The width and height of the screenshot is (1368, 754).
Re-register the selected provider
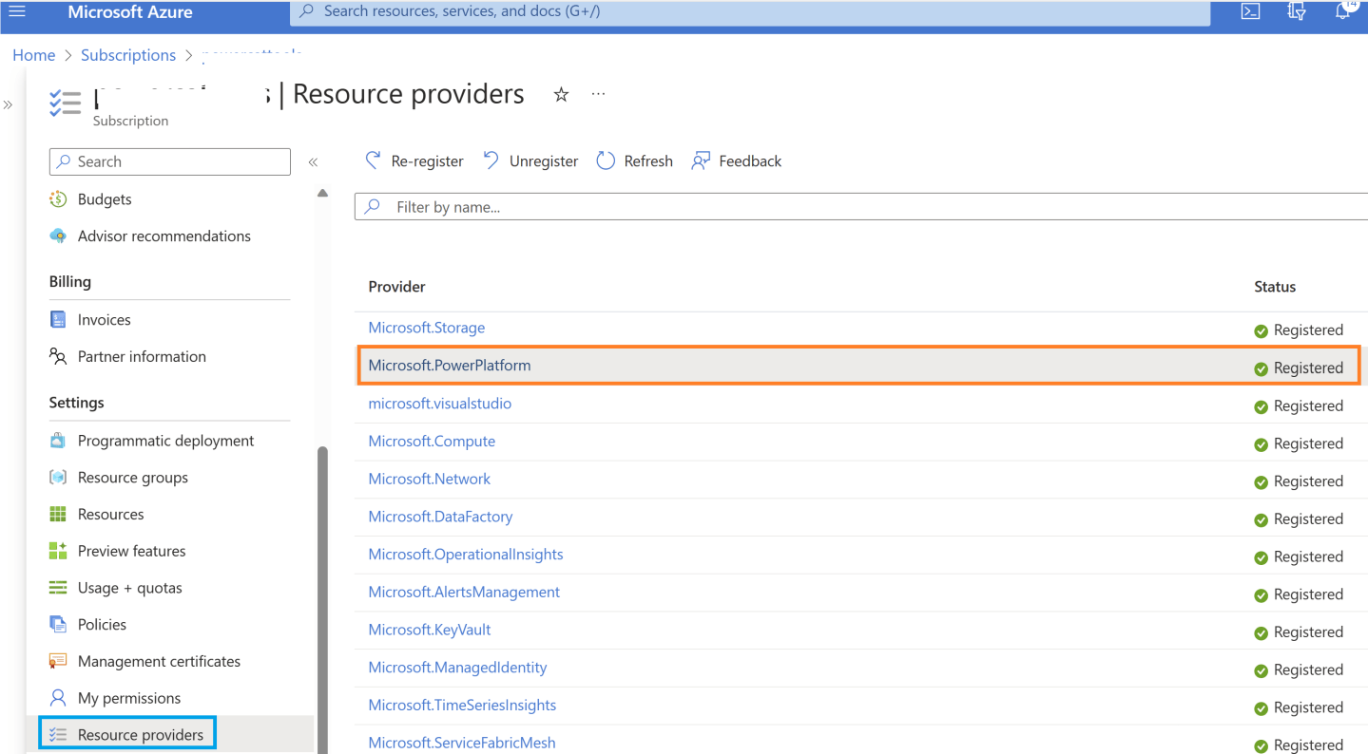pyautogui.click(x=414, y=160)
